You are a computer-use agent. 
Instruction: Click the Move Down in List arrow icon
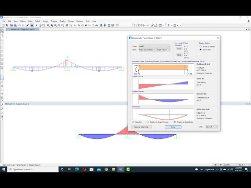(x=105, y=26)
